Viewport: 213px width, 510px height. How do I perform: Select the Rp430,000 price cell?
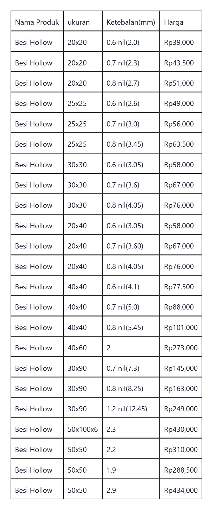[181, 428]
